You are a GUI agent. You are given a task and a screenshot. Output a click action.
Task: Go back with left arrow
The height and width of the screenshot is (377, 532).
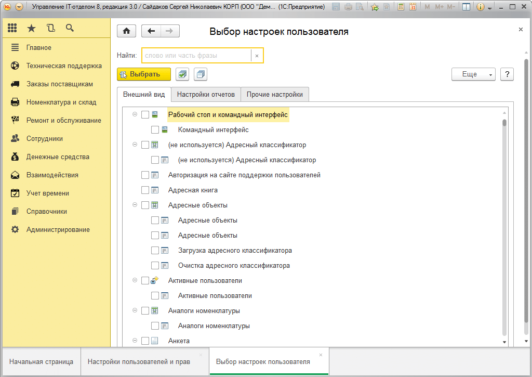[151, 31]
